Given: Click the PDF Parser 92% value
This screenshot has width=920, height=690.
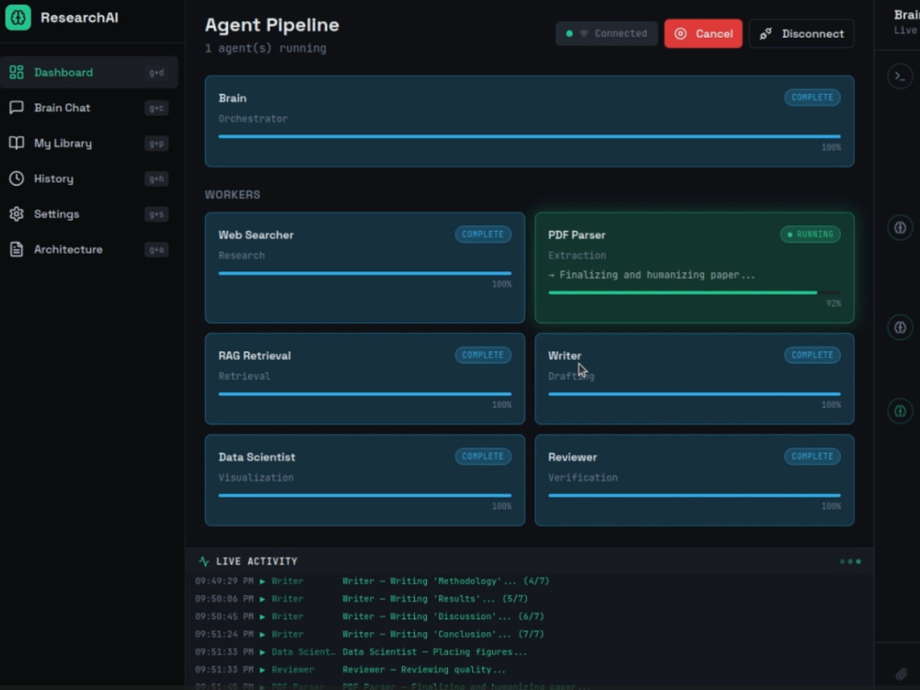Looking at the screenshot, I should click(834, 304).
